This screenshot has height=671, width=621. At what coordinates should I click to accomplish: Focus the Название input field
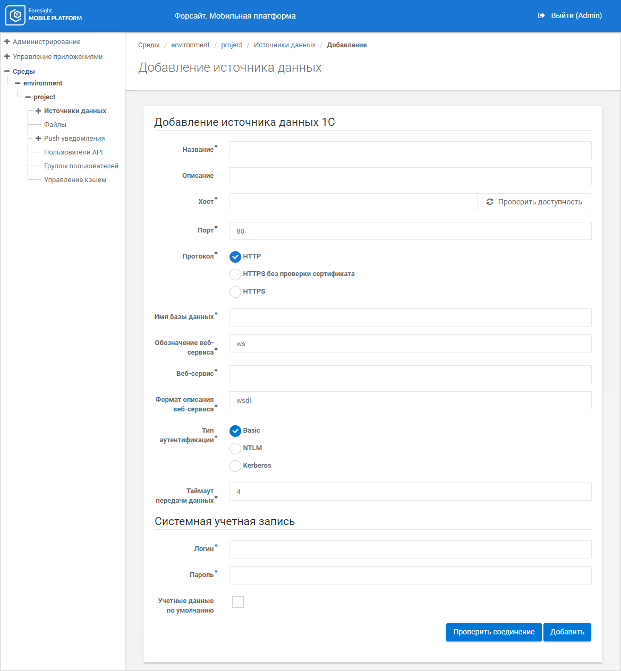(411, 150)
